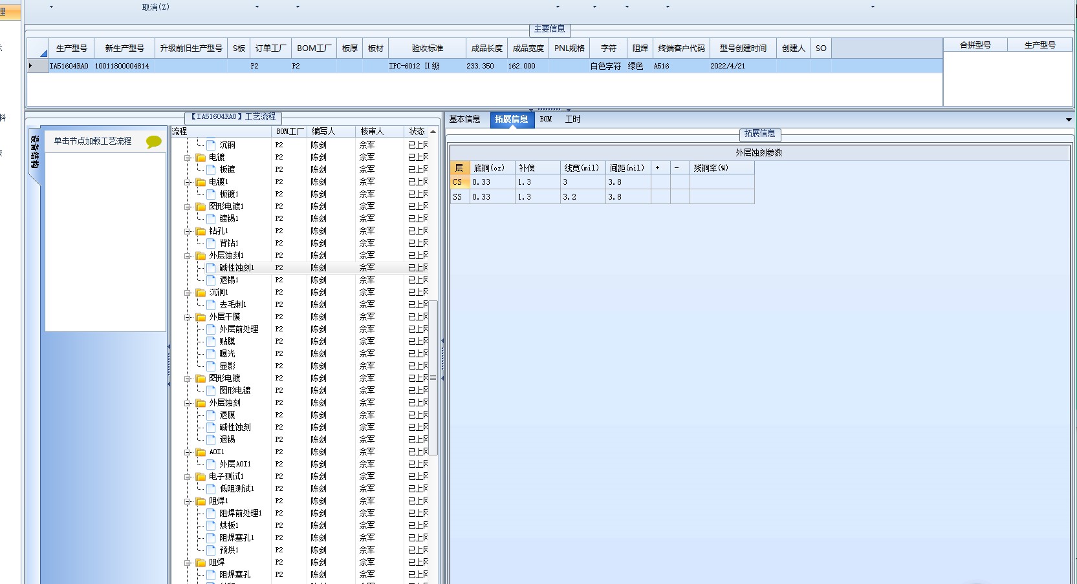Collapse the 外层蚀刻1 tree node
Screen dimensions: 1077x584
(188, 256)
